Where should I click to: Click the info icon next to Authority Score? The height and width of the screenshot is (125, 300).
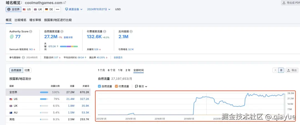tap(31, 31)
